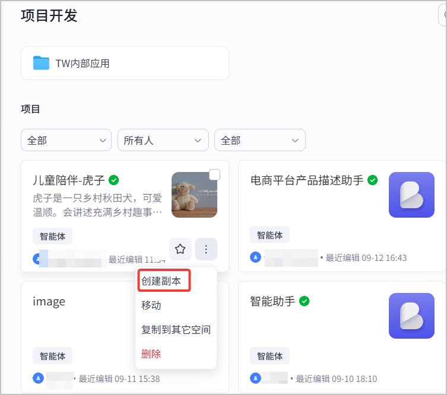
Task: Expand the first 全部 filter dropdown
Action: pyautogui.click(x=66, y=140)
